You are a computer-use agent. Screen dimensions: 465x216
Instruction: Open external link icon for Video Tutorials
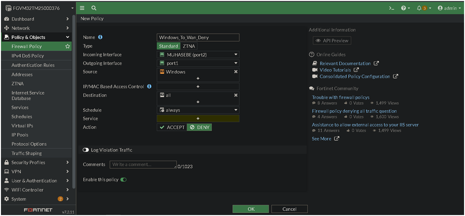pyautogui.click(x=356, y=70)
